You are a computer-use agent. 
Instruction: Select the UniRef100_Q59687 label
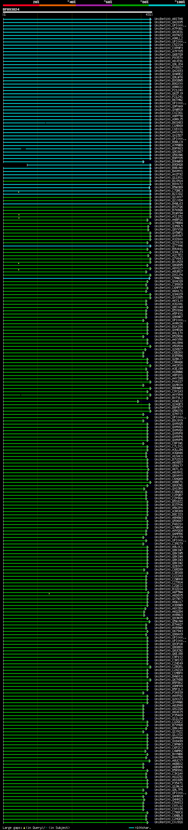(x=169, y=521)
